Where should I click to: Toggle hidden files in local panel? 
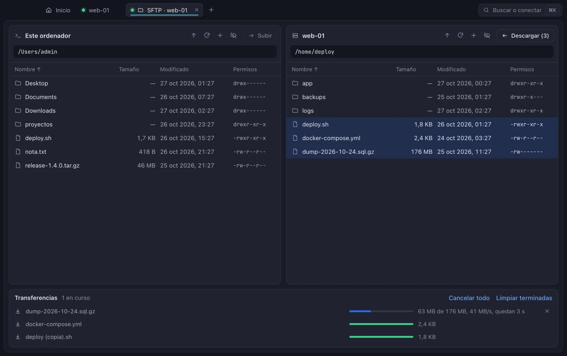233,35
